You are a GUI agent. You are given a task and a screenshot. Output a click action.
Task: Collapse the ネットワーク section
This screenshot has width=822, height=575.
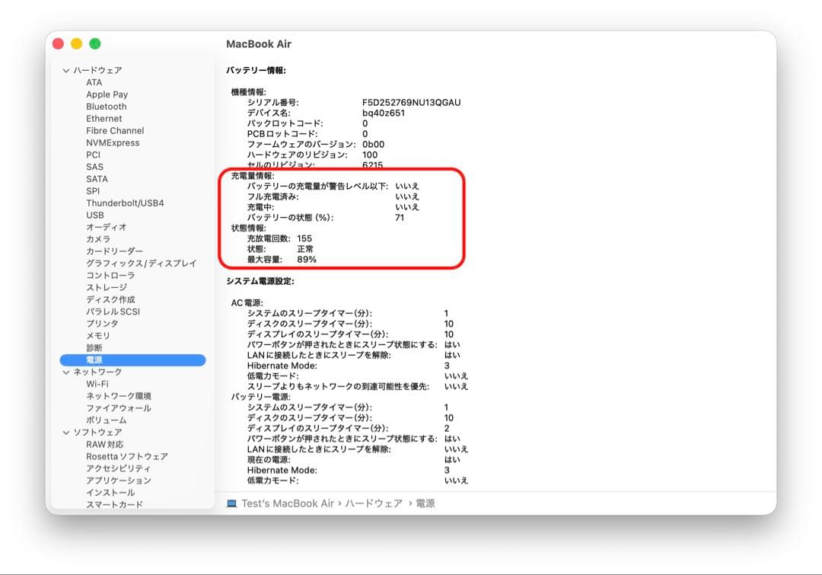(68, 372)
